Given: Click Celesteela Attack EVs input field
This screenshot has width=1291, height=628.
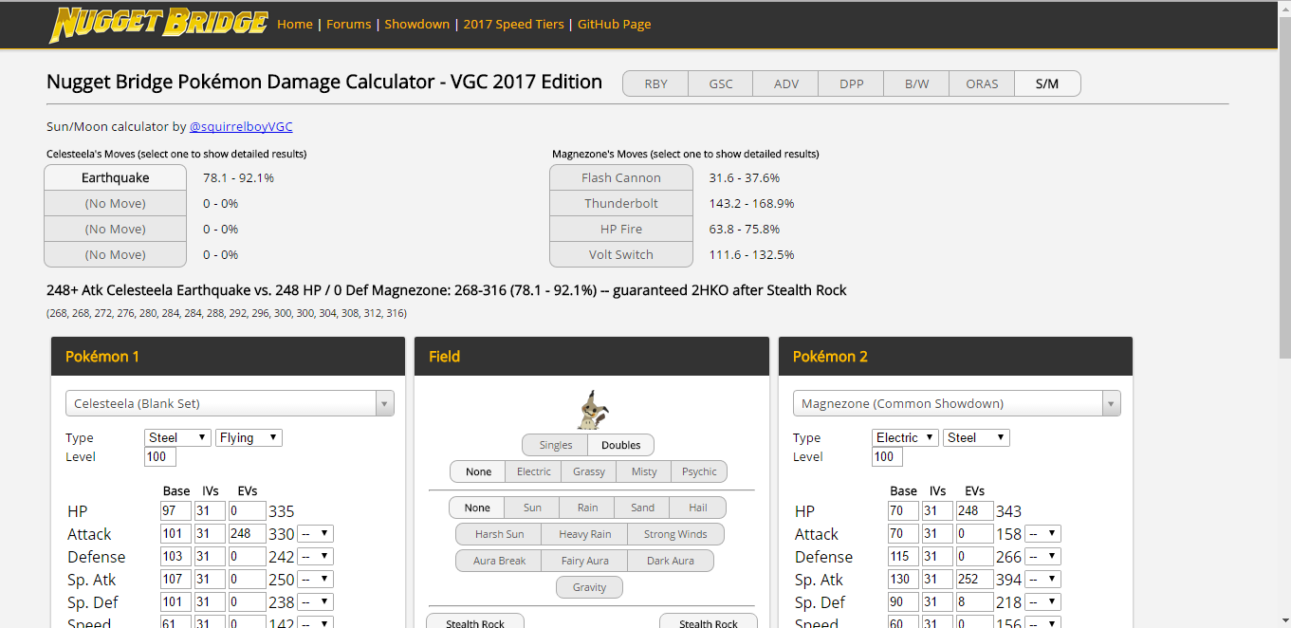Looking at the screenshot, I should [247, 534].
